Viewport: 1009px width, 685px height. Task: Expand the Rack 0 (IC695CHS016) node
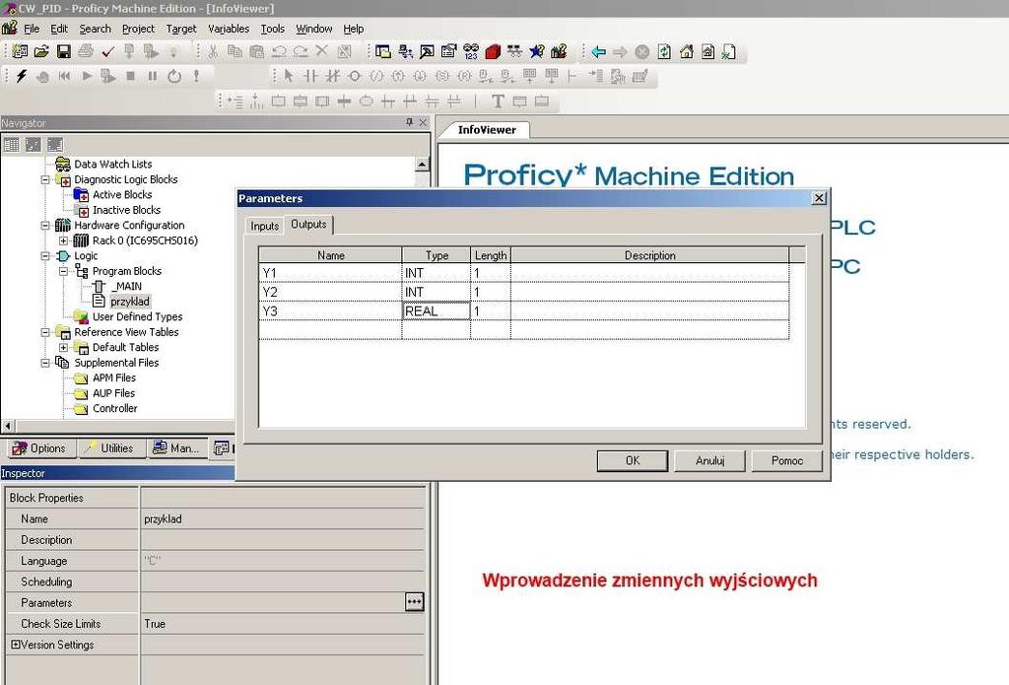[63, 240]
